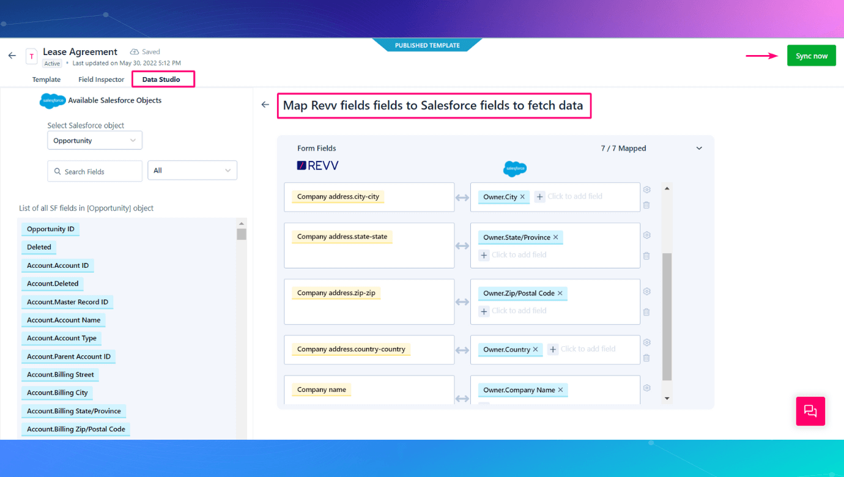
Task: Click back arrow beside Map Revv fields heading
Action: point(265,105)
